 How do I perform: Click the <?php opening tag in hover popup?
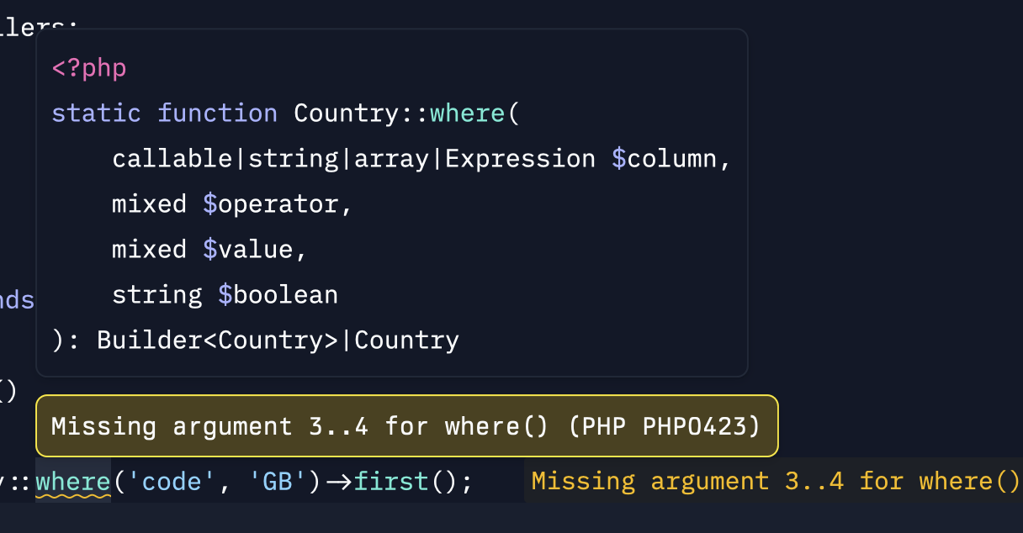pyautogui.click(x=89, y=68)
